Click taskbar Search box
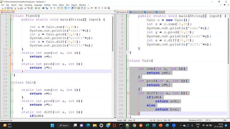 point(64,125)
